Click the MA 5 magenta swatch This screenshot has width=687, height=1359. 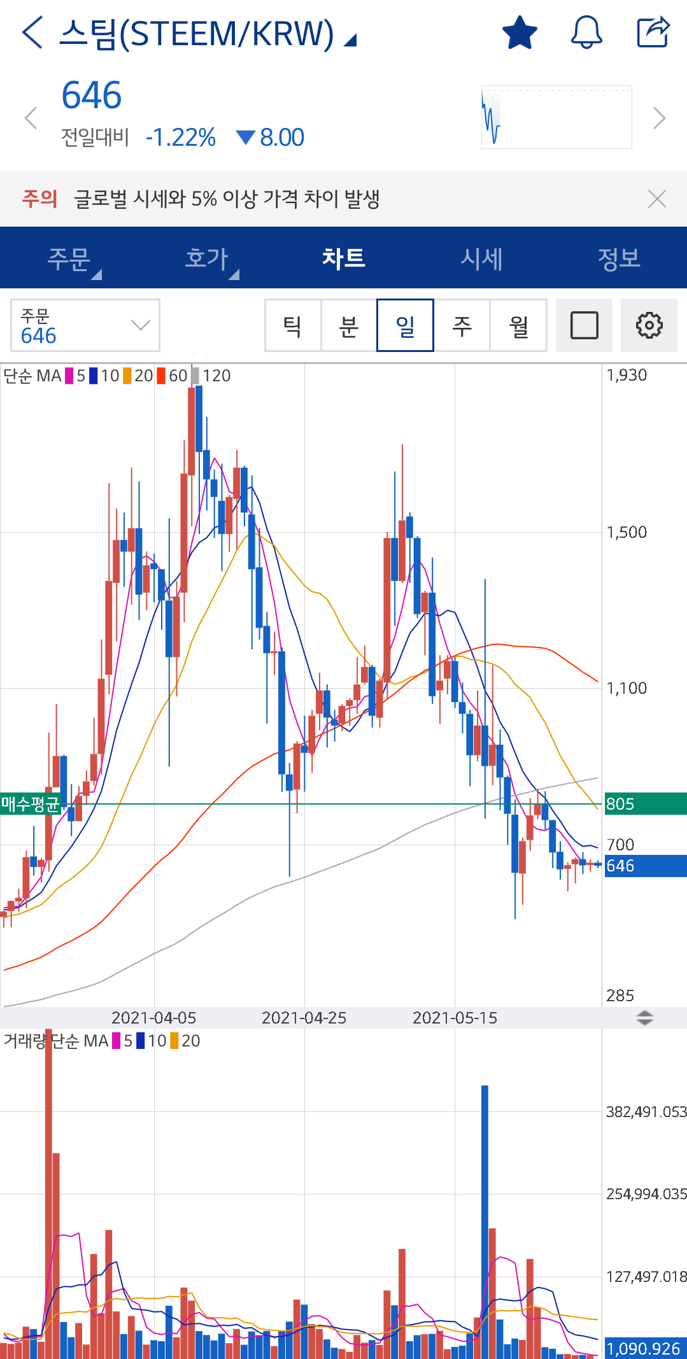pos(69,376)
